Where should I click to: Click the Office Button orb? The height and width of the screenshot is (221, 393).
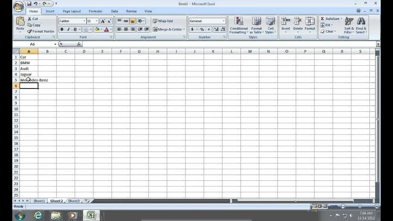[x=19, y=7]
